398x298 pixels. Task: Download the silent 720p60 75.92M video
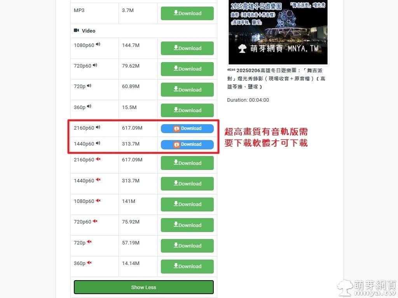tap(187, 225)
